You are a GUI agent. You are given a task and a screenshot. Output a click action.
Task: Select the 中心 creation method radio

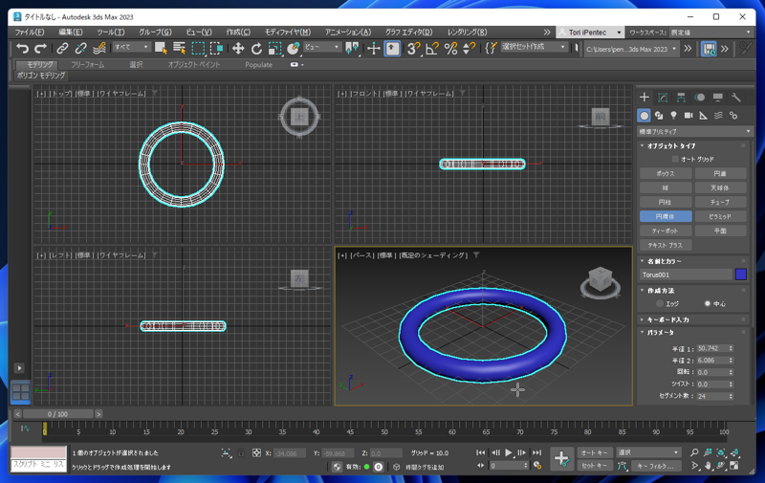coord(707,303)
